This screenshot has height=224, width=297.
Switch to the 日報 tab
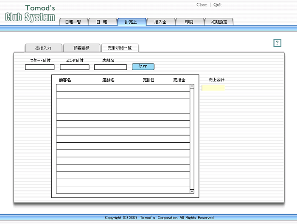point(102,22)
